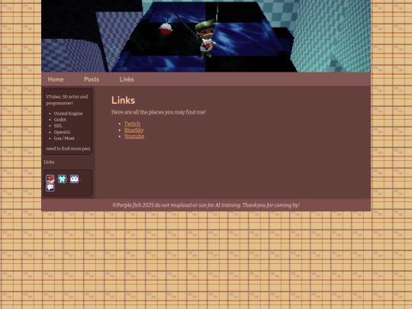412x309 pixels.
Task: Click 'need to find more' sidebar text
Action: [68, 149]
